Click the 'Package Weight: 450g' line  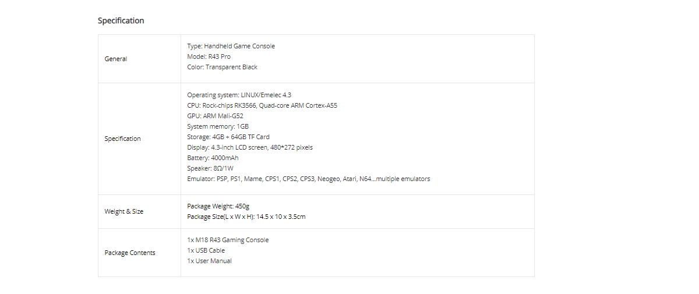[x=218, y=206]
